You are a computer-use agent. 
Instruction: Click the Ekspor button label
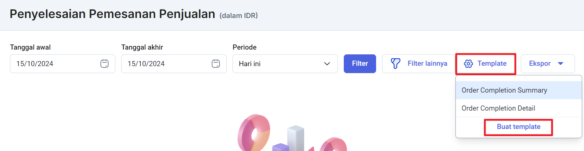pyautogui.click(x=540, y=64)
